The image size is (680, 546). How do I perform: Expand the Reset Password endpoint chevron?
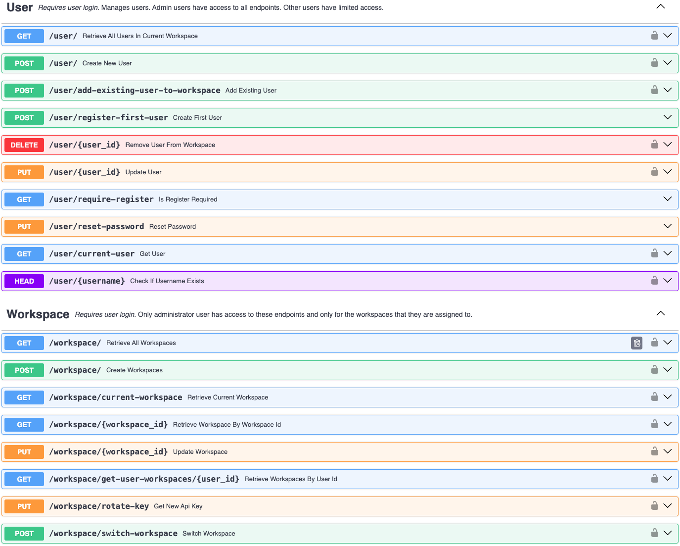pyautogui.click(x=667, y=226)
